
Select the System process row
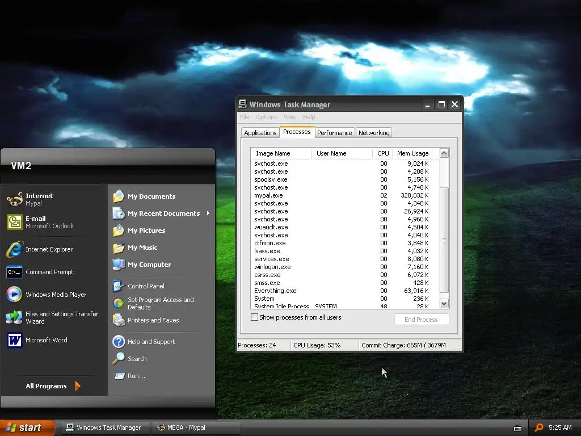(x=341, y=299)
